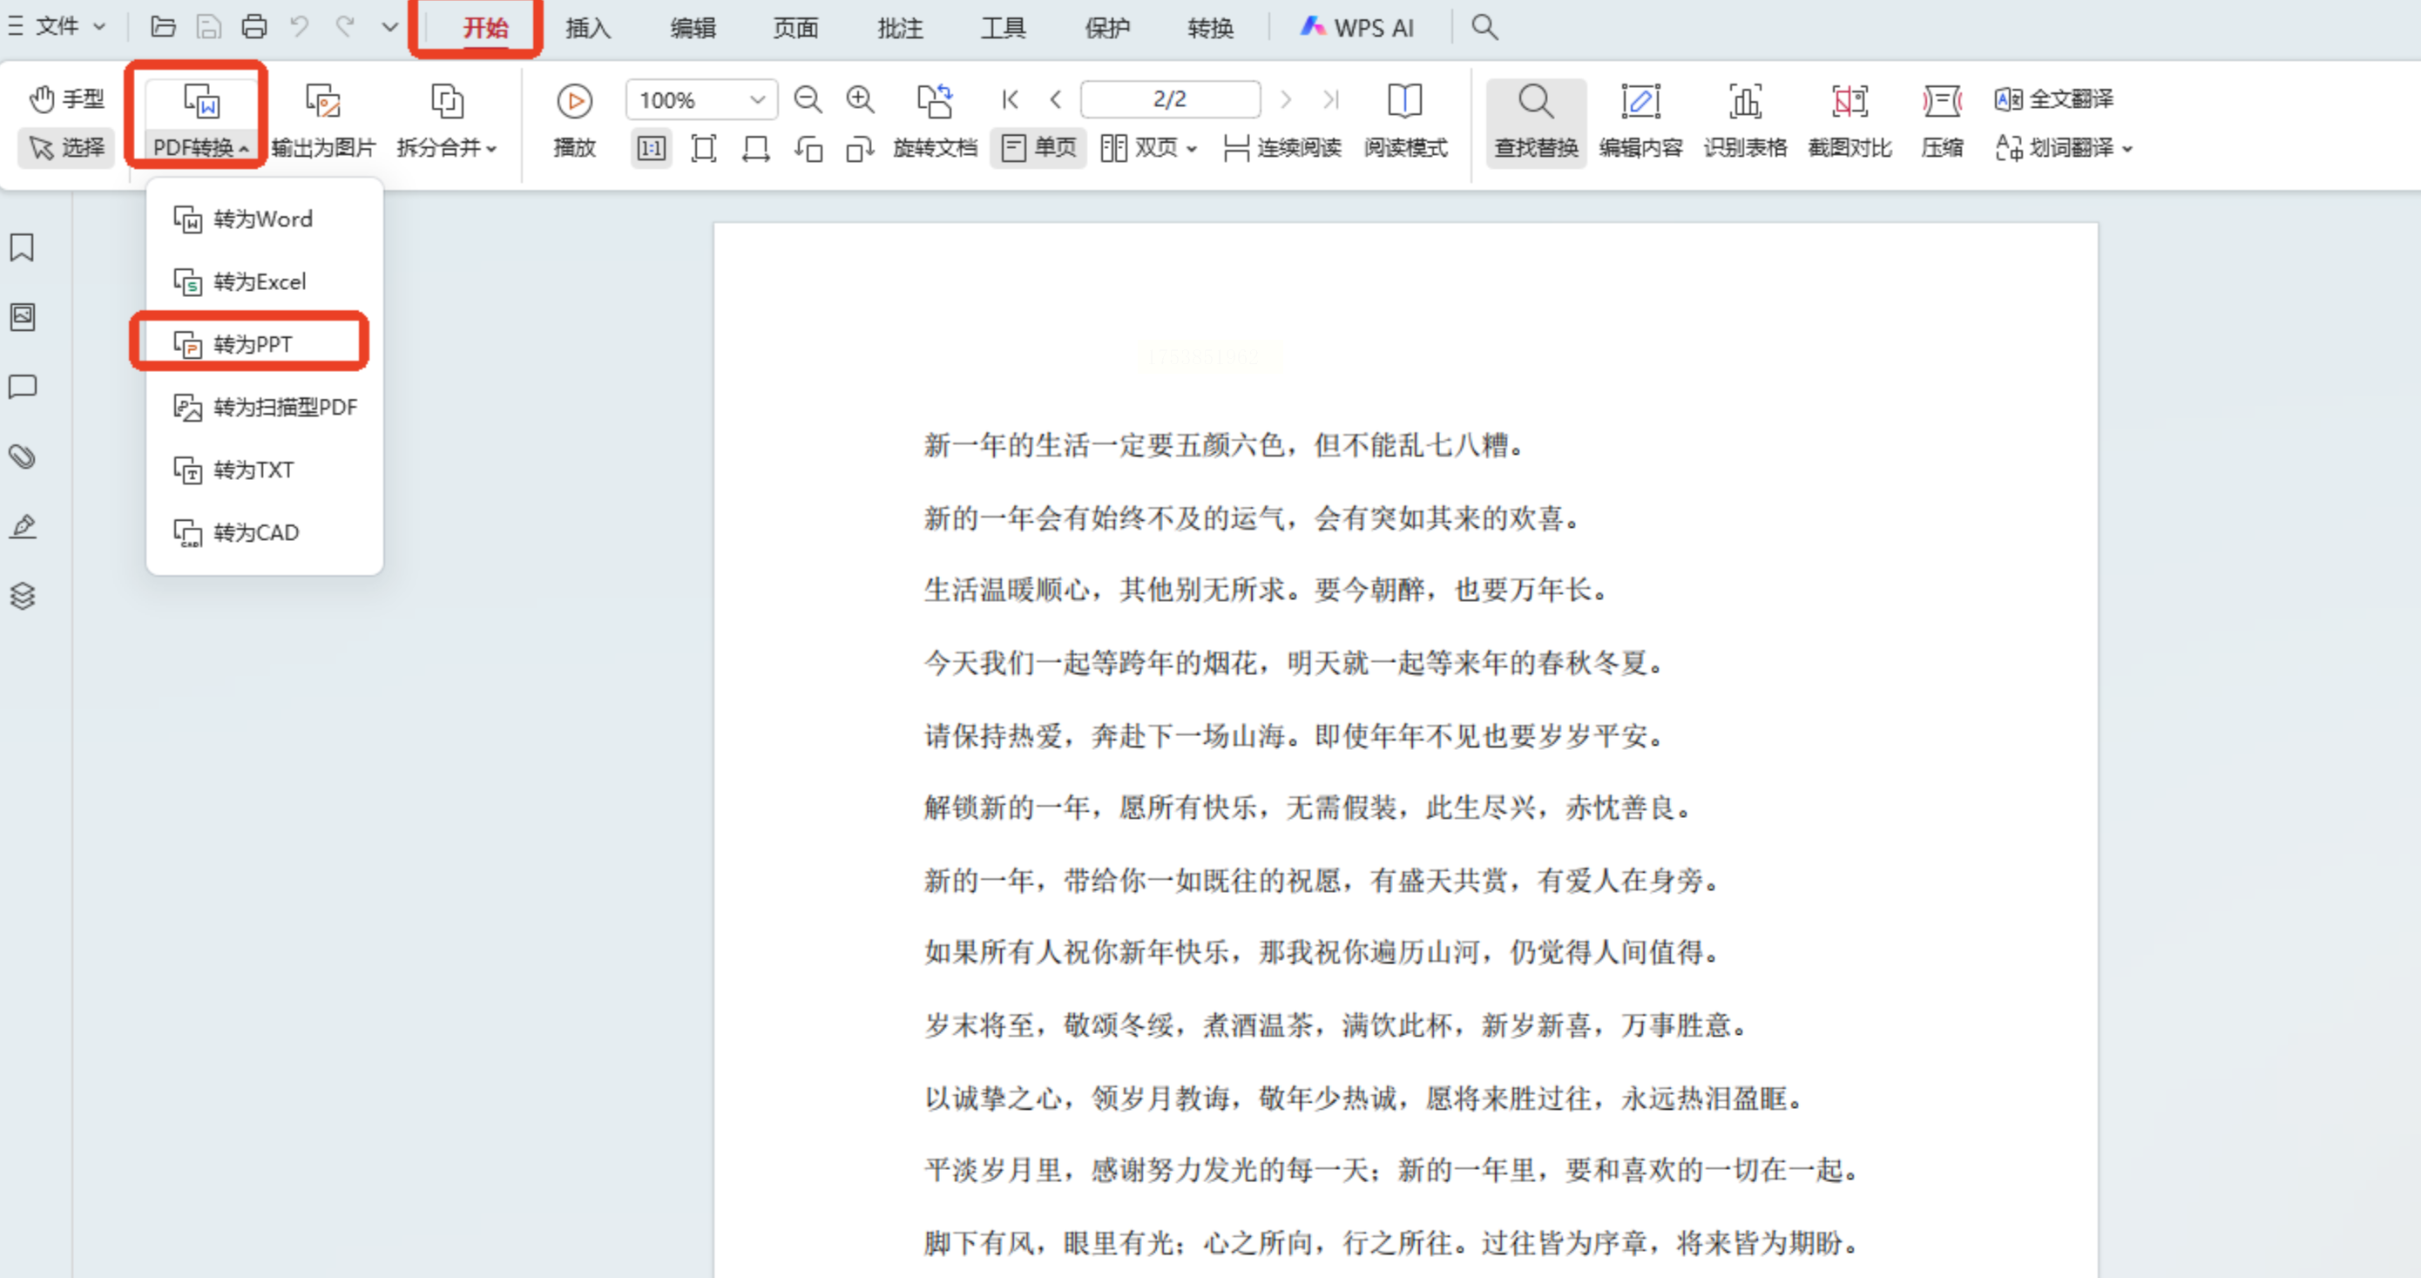Switch to the 开始 tab
Screen dimensions: 2421x1278
(485, 28)
